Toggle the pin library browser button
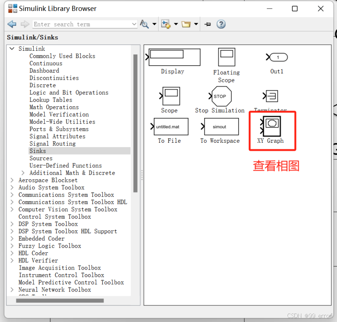The height and width of the screenshot is (322, 337). pyautogui.click(x=207, y=24)
